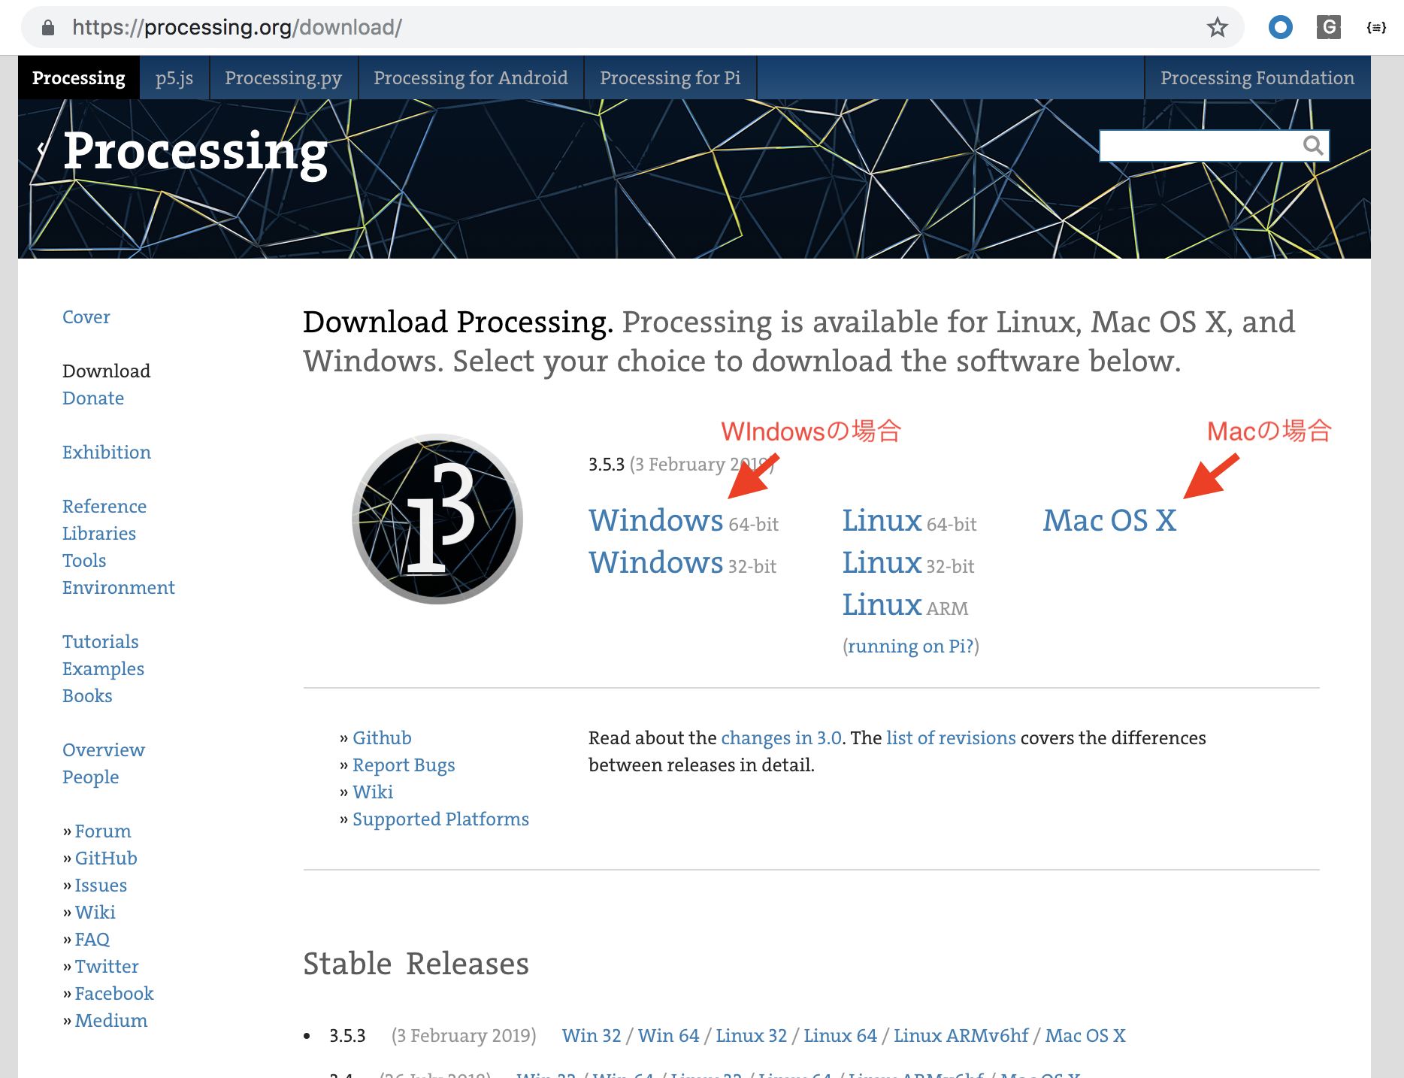
Task: Open the blue circle browser extension
Action: 1280,28
